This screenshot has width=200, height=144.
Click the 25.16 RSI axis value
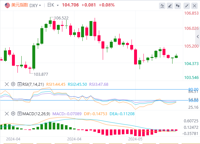[193, 107]
